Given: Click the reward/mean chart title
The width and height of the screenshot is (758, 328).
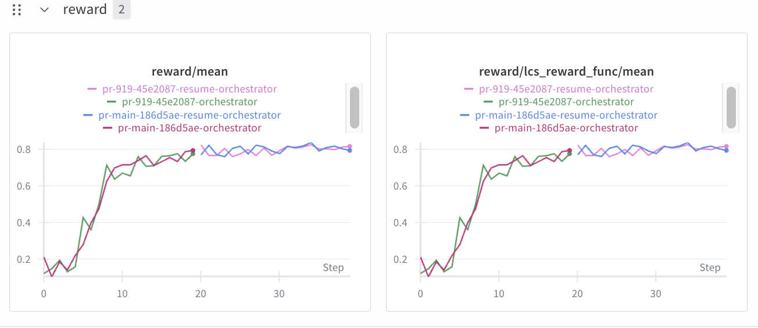Looking at the screenshot, I should 189,72.
